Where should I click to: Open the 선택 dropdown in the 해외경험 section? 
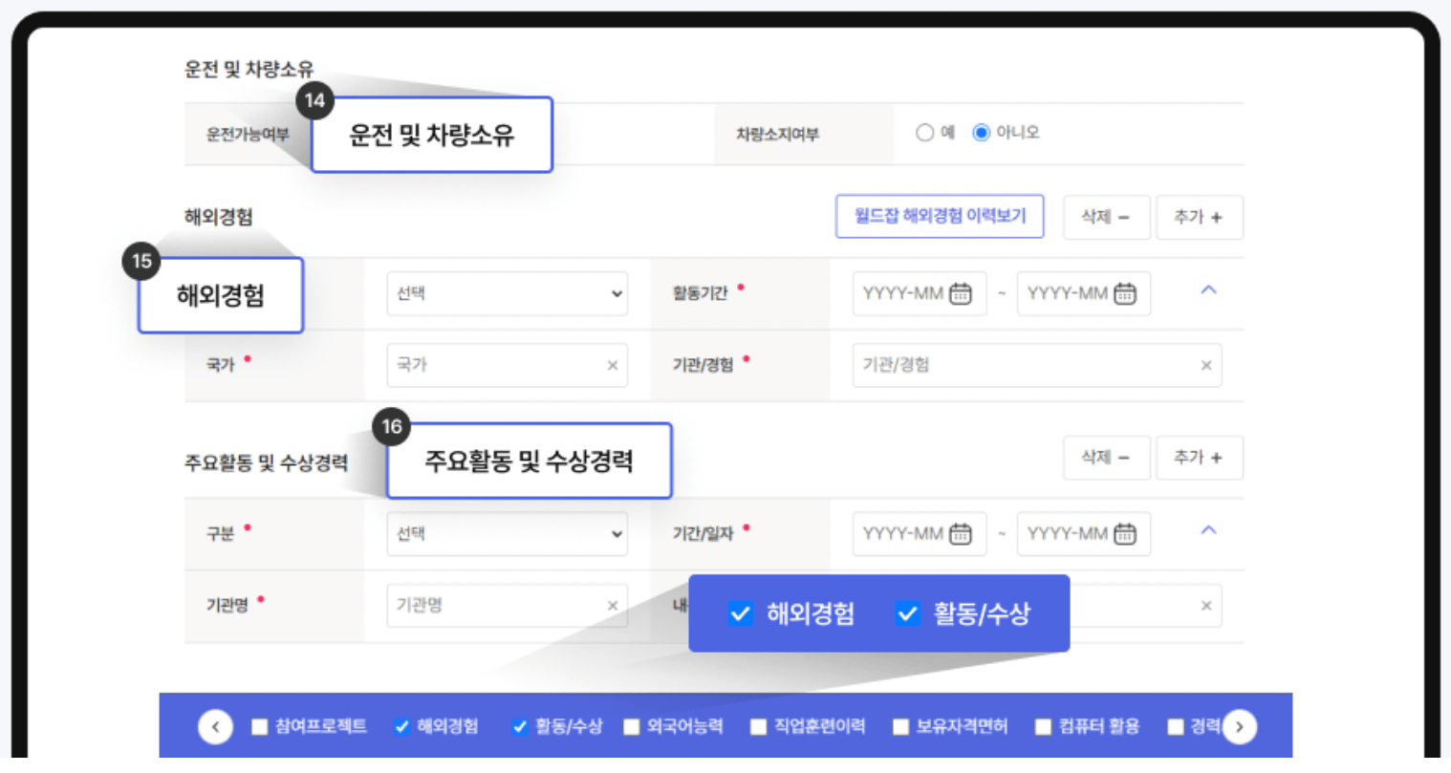(x=507, y=293)
